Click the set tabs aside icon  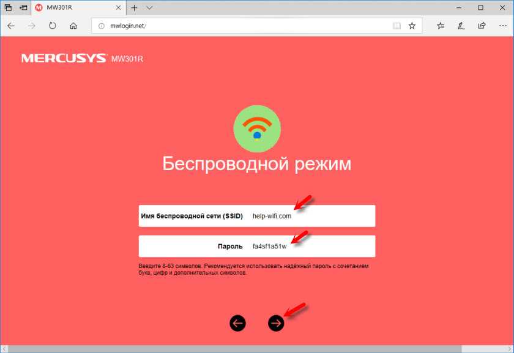[23, 7]
